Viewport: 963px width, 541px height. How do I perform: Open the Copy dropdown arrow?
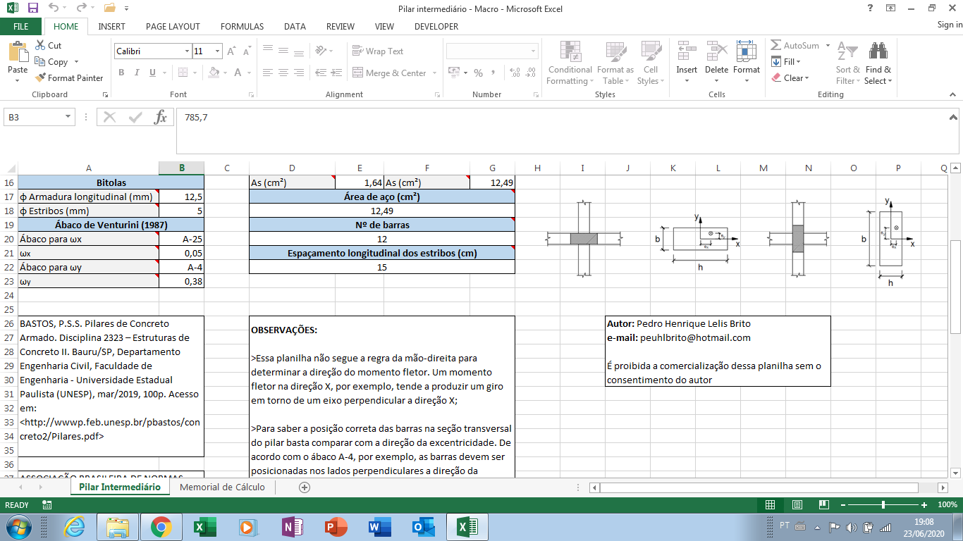76,62
